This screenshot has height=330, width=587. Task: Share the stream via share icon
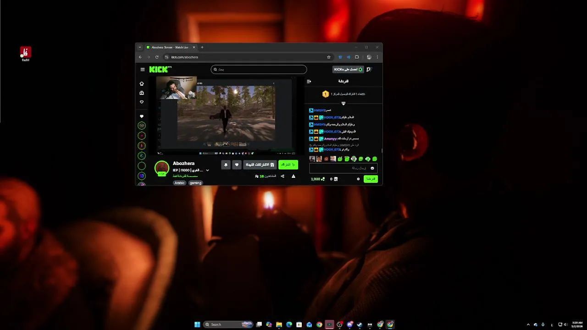click(x=282, y=176)
